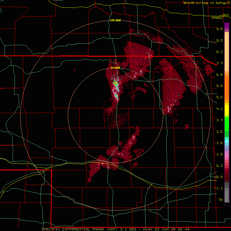Click the cyan segment of the color bar
Screen dimensions: 231x231
227,141
